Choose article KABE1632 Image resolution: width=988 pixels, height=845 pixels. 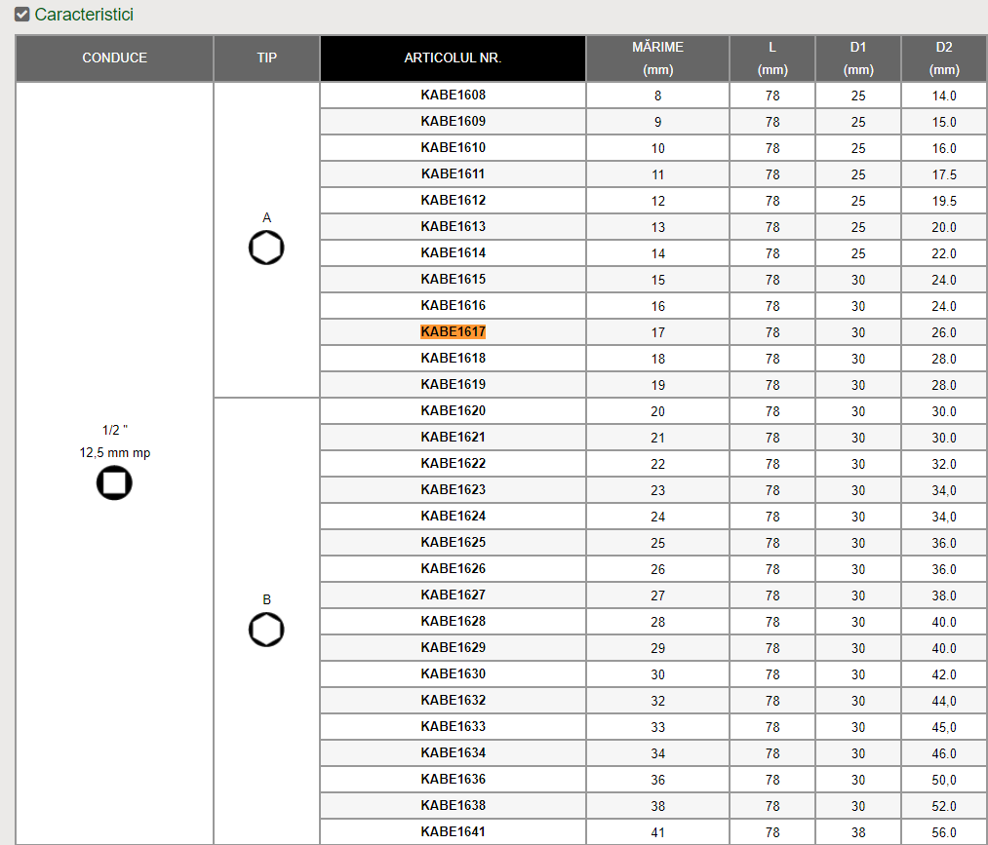pos(453,701)
